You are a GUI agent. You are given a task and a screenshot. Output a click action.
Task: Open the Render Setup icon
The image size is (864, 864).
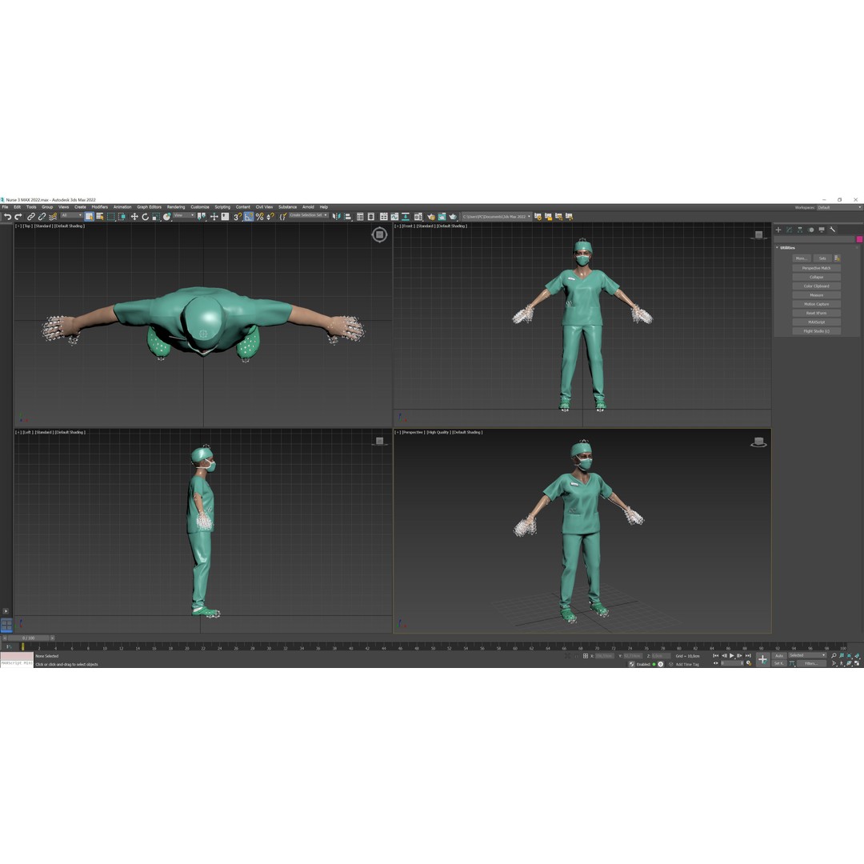point(431,217)
